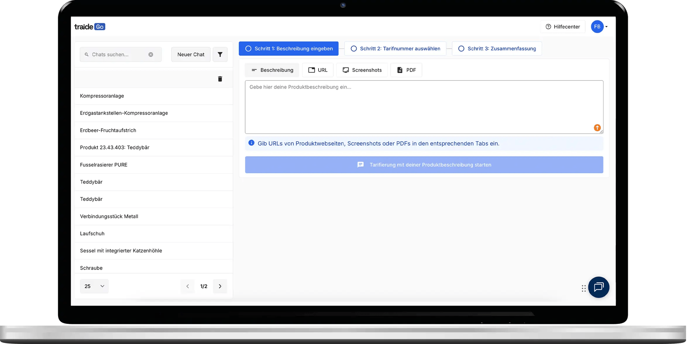The height and width of the screenshot is (344, 693).
Task: Click the drag handle dots beside chat widget
Action: pyautogui.click(x=584, y=288)
